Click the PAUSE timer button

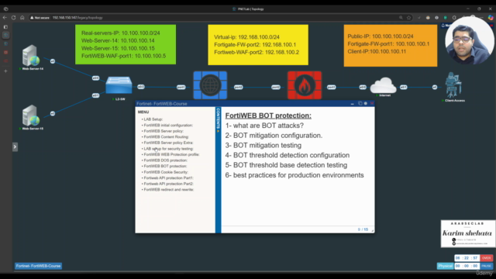486,266
